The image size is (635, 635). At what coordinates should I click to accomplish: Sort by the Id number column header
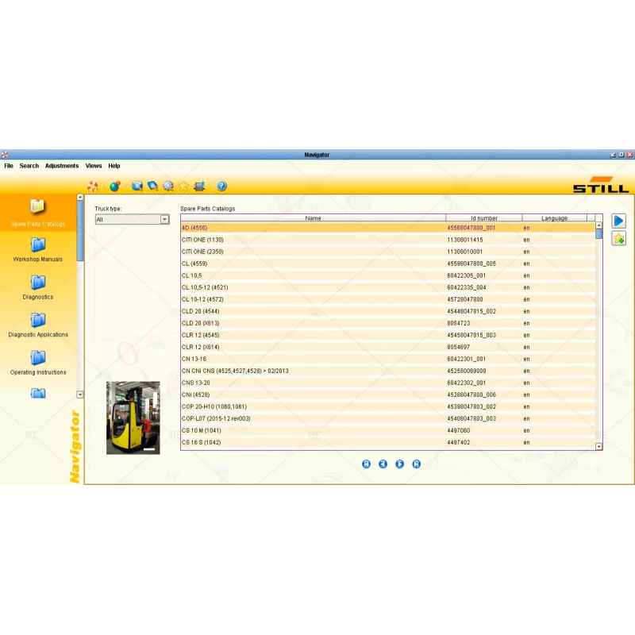pyautogui.click(x=483, y=217)
